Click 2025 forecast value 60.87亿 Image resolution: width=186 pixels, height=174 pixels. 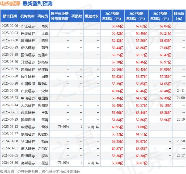pos(117,149)
